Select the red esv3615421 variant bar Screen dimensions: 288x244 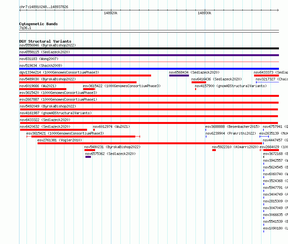(x=83, y=137)
